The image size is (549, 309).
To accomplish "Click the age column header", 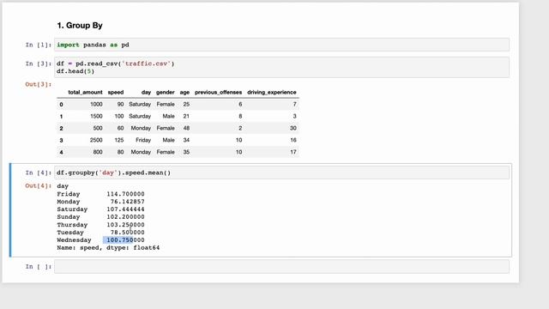I will [184, 92].
